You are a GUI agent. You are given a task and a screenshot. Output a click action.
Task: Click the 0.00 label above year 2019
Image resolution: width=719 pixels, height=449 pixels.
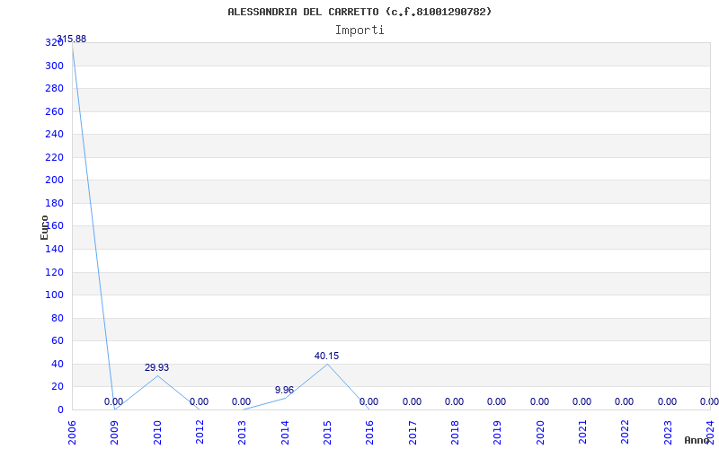point(497,401)
